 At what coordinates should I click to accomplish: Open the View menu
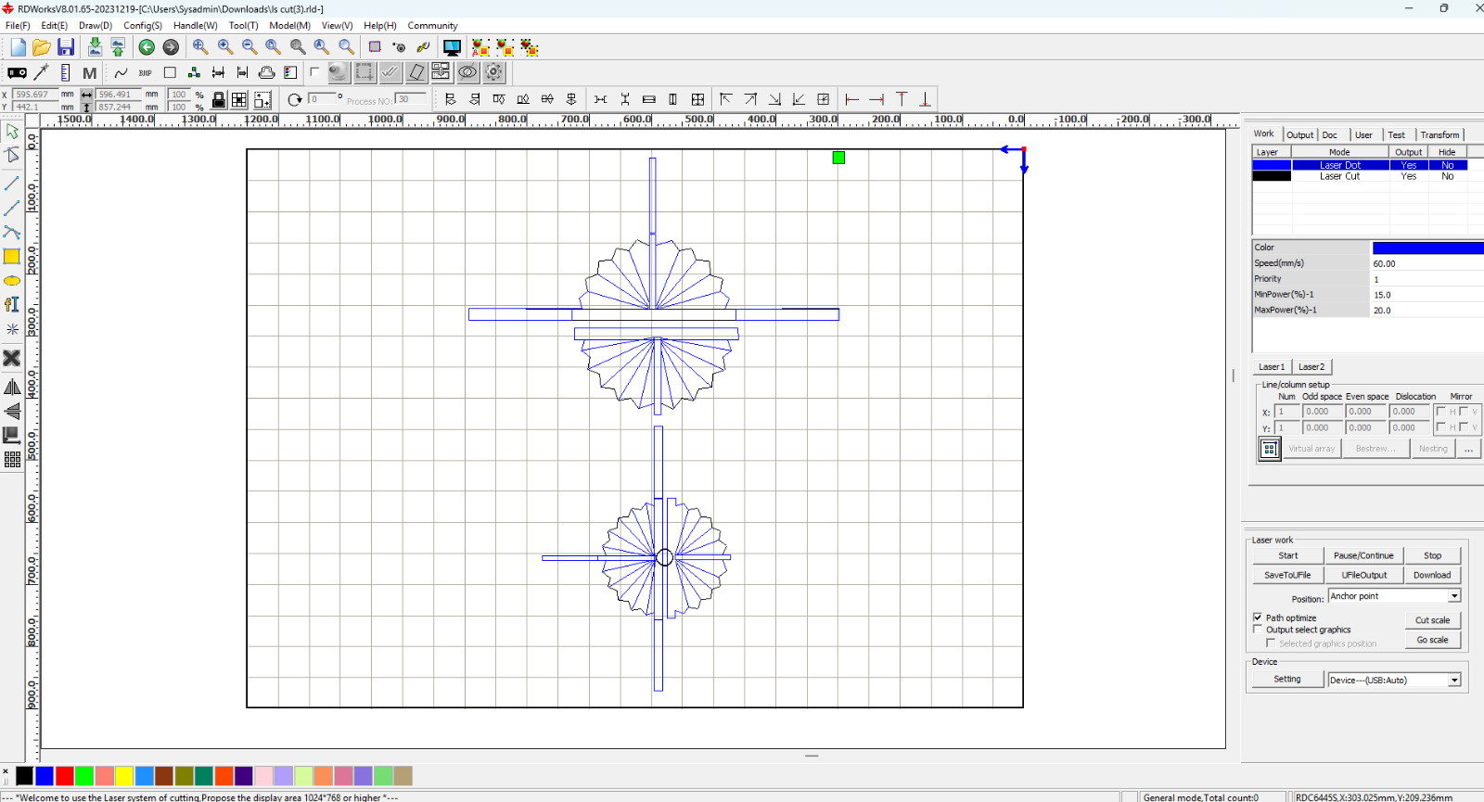[x=338, y=26]
